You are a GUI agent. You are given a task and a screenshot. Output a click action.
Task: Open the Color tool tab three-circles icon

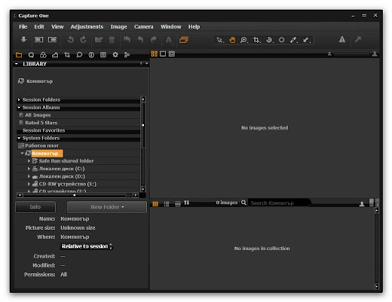point(43,55)
